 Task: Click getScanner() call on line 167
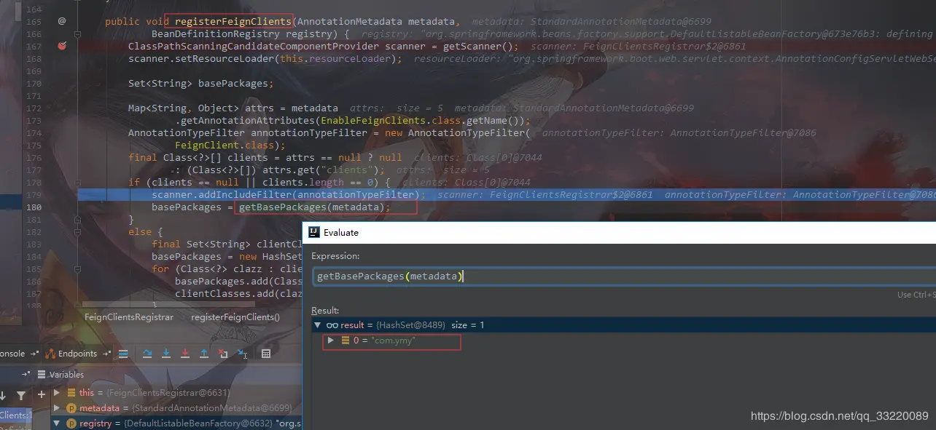tap(477, 47)
